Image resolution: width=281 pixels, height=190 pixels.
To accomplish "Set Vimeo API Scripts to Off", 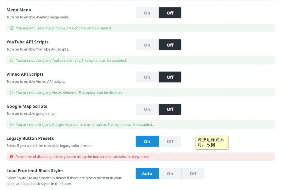I will (x=170, y=77).
